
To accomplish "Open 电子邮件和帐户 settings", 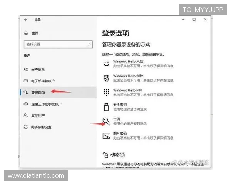I will (43, 81).
